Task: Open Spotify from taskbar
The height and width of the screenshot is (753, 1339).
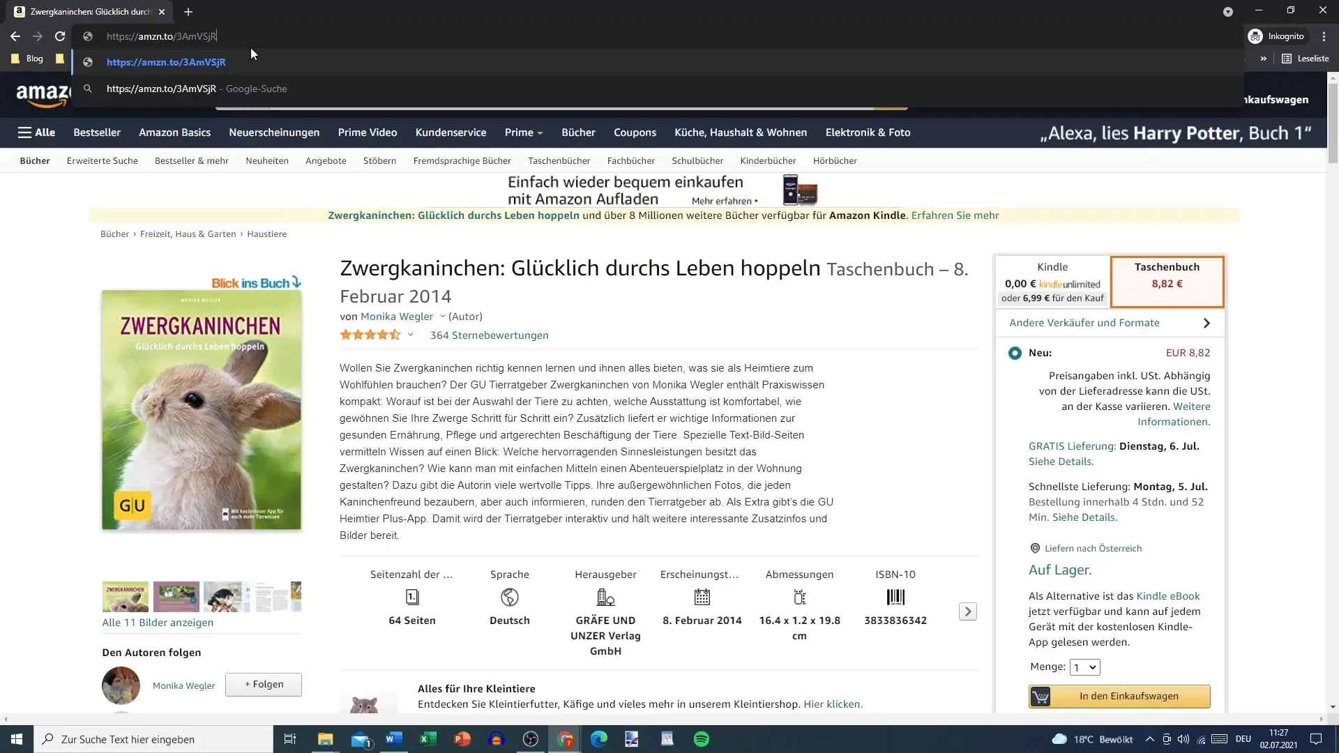Action: 702,739
